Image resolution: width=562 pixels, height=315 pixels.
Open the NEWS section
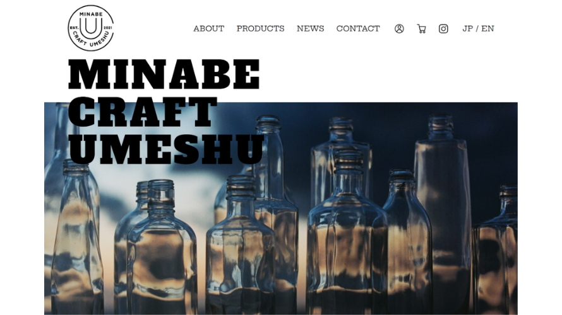(311, 28)
